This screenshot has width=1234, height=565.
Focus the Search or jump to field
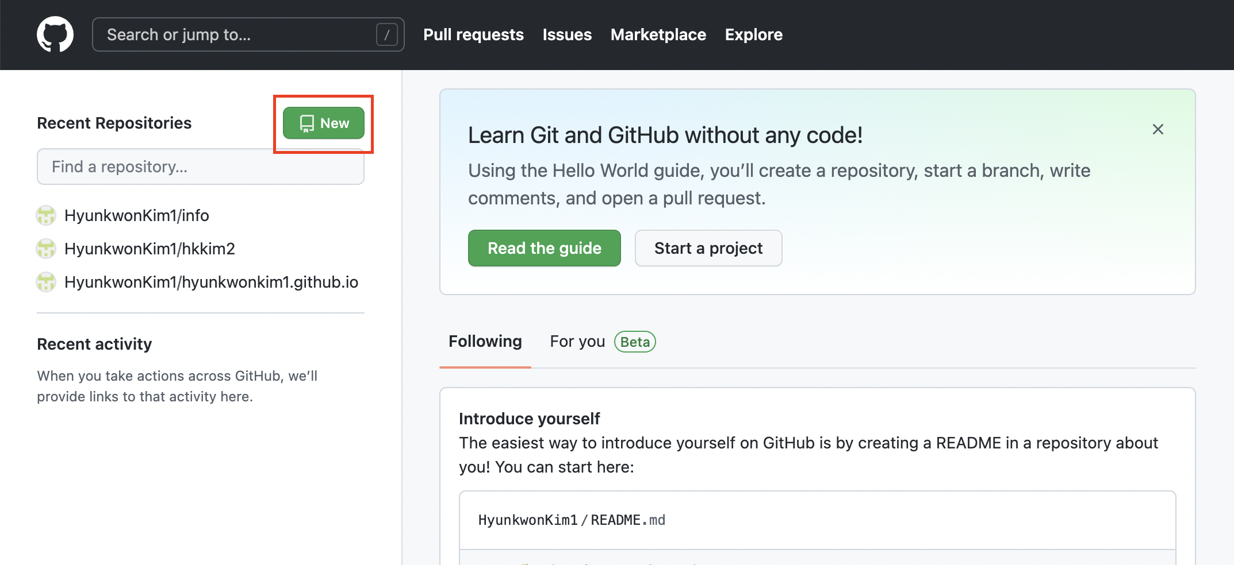[x=248, y=34]
